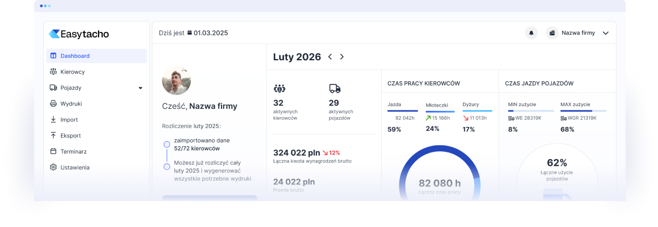The height and width of the screenshot is (227, 658).
Task: Click the MIN zużycie progress bar
Action: [x=531, y=111]
